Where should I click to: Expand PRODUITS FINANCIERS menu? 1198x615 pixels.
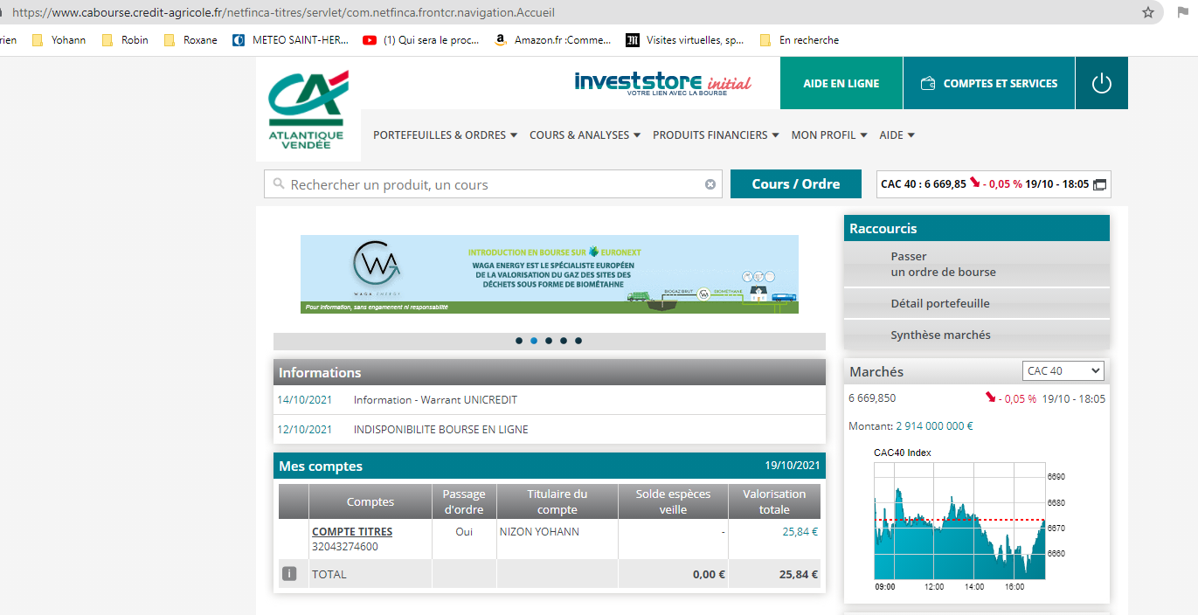click(x=716, y=135)
